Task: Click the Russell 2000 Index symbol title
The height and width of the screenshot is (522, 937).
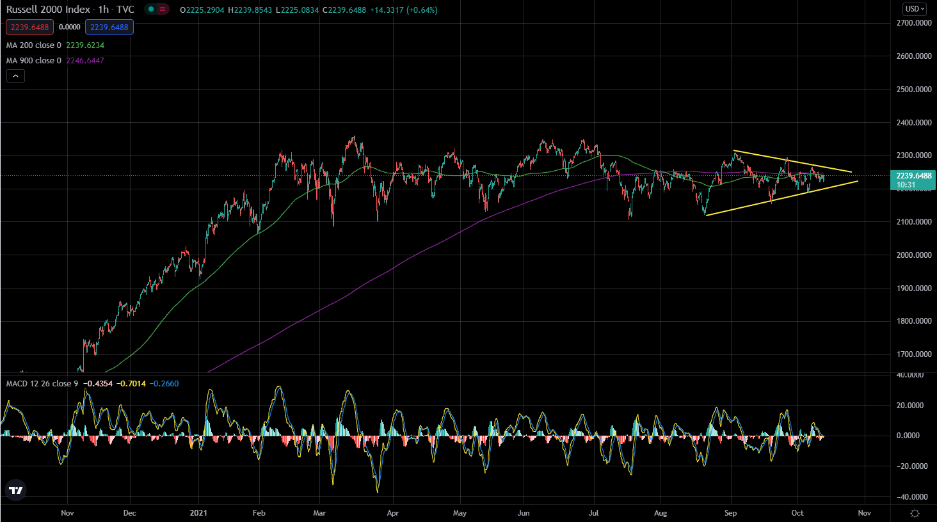Action: click(48, 10)
